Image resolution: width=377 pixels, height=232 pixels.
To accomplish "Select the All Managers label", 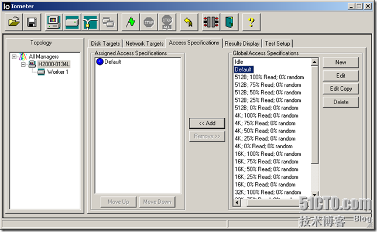I will 44,57.
